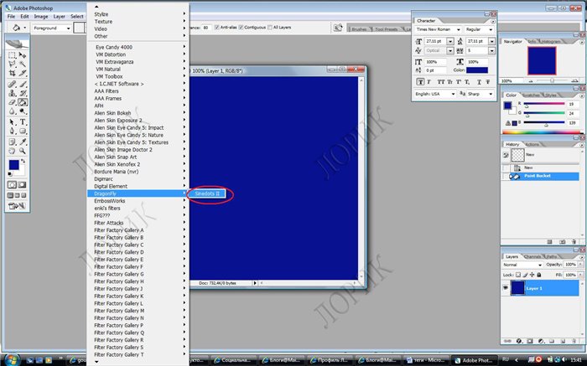Screen dimensions: 587x366
Task: Expand the Eye Candy 4000 submenu
Action: pyautogui.click(x=138, y=47)
